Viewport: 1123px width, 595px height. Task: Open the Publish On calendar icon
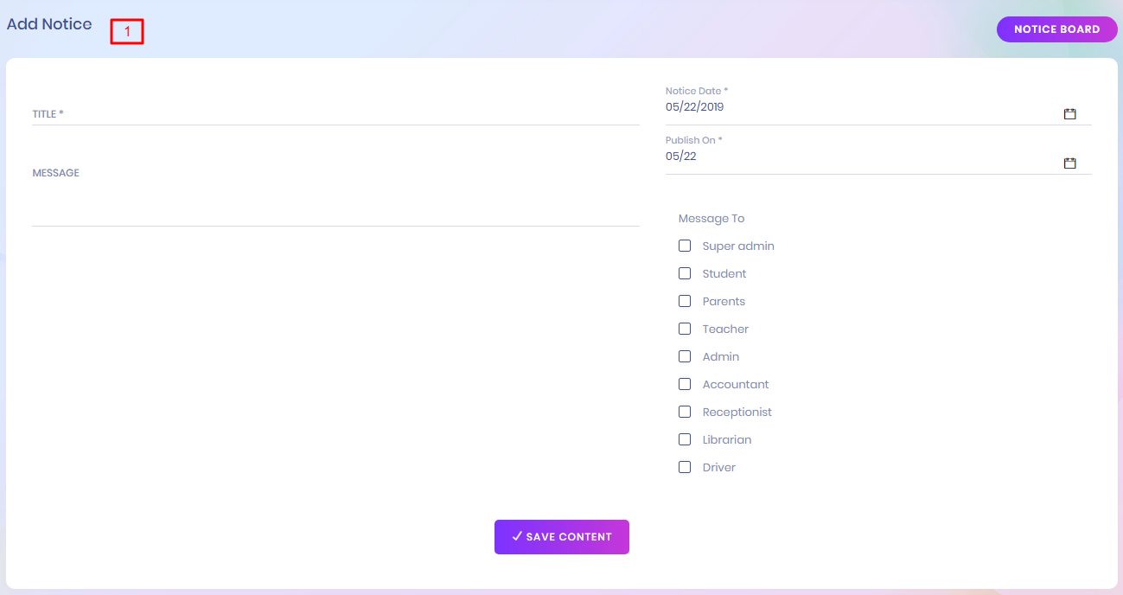pyautogui.click(x=1069, y=163)
